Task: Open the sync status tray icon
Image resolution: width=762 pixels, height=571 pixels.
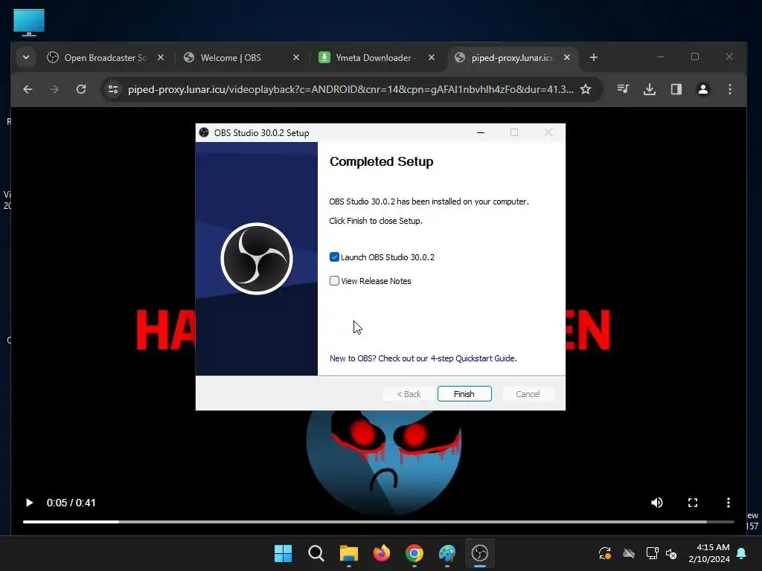Action: point(604,553)
